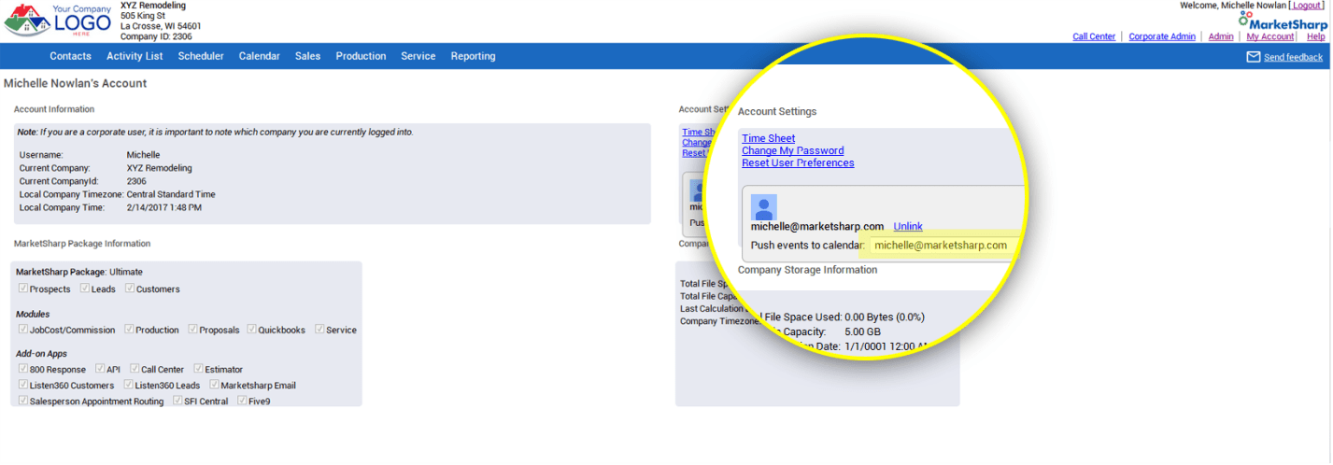Toggle the Listen360 Leads checkbox

[128, 384]
